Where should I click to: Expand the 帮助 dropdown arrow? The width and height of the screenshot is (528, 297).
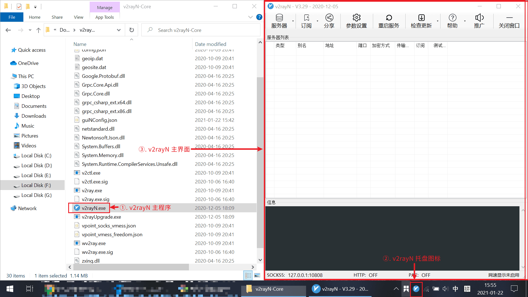[465, 21]
